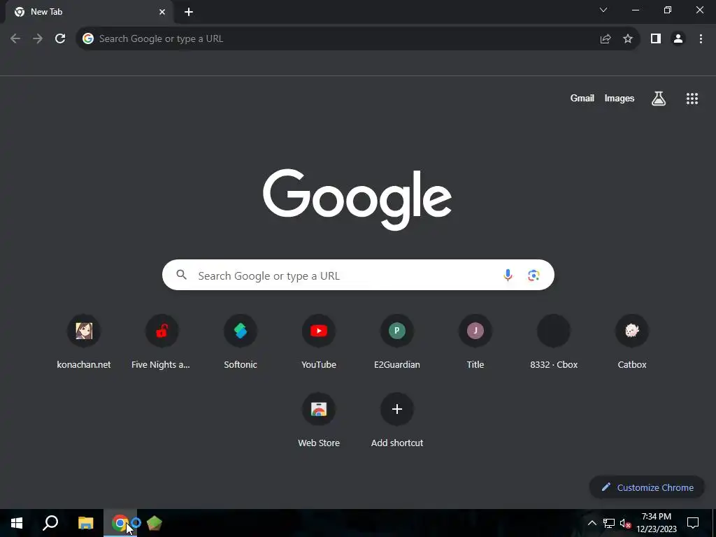Select the New Tab tab
Screen dimensions: 716x537
click(89, 12)
